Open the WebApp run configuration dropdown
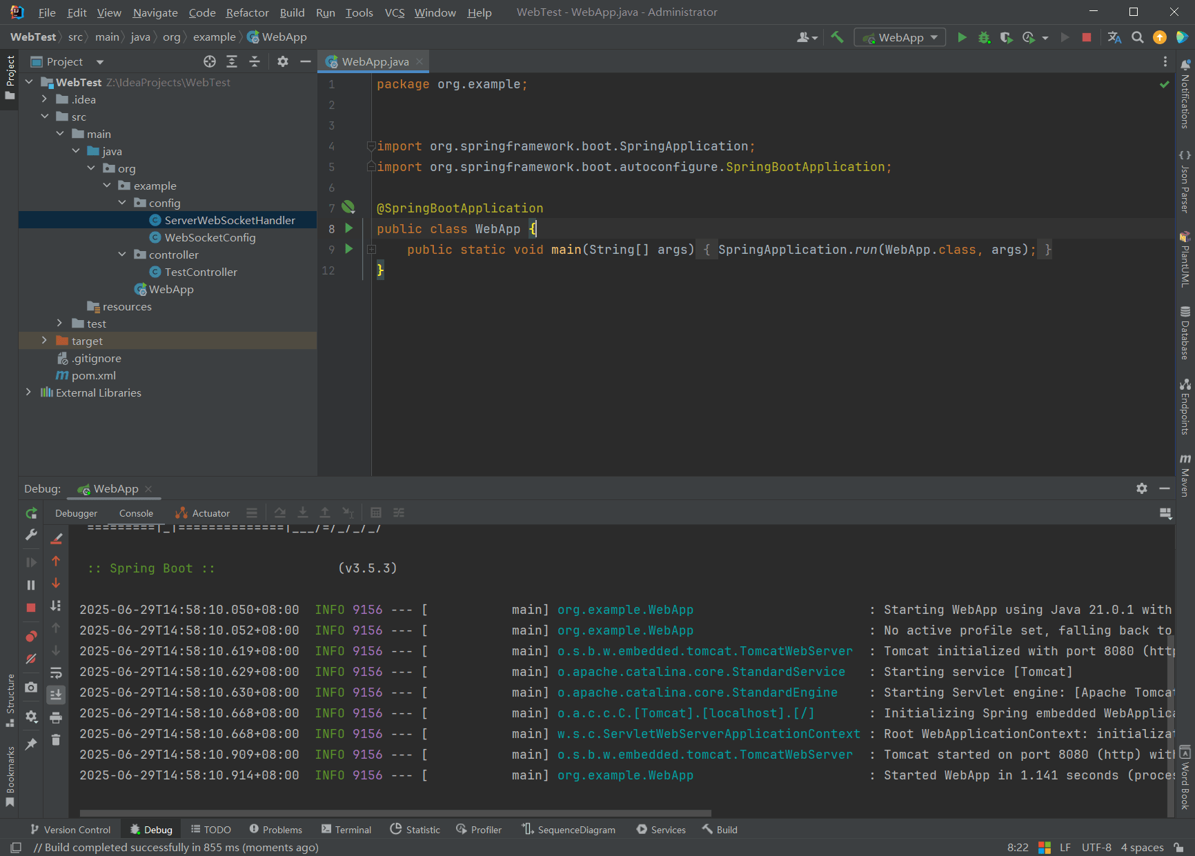This screenshot has width=1195, height=856. pos(900,37)
